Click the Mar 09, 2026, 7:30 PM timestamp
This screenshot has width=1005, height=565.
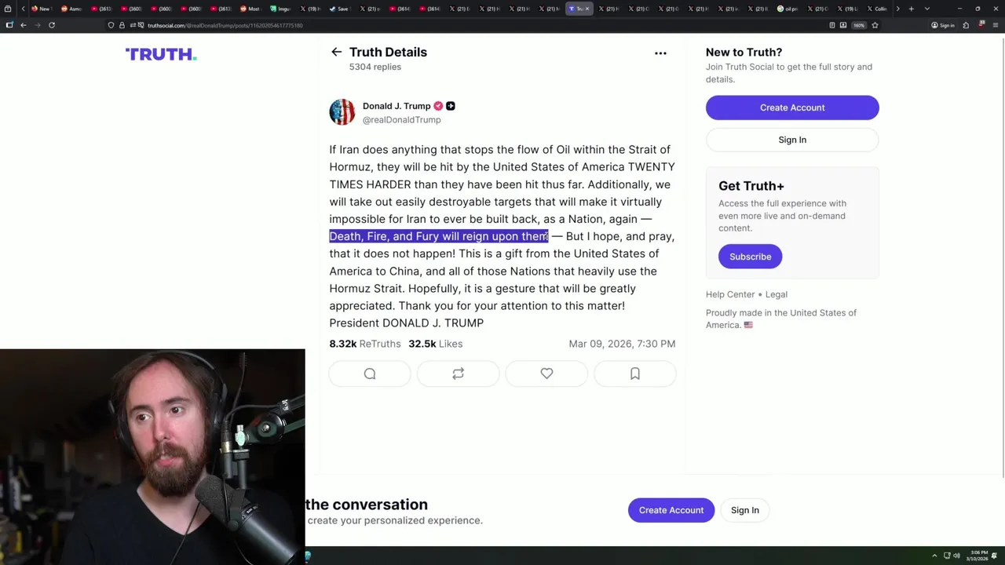tap(622, 344)
